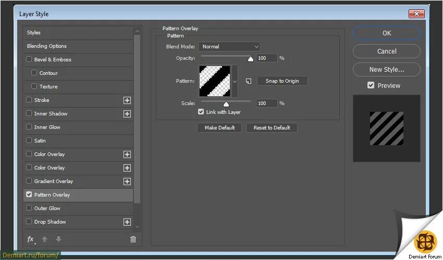Select the Pattern Overlay row
Viewport: 443px width, 260px height.
tap(78, 195)
